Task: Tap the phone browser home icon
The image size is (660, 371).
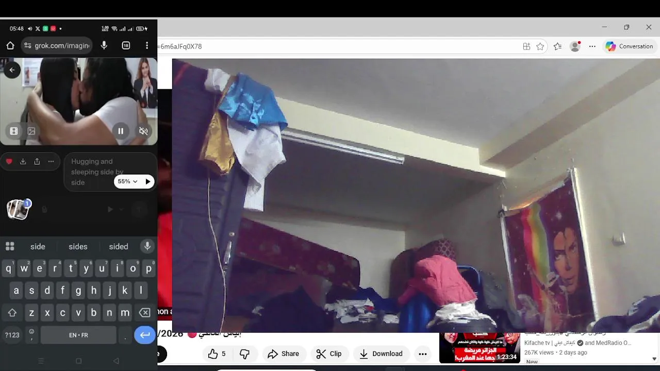Action: click(10, 45)
